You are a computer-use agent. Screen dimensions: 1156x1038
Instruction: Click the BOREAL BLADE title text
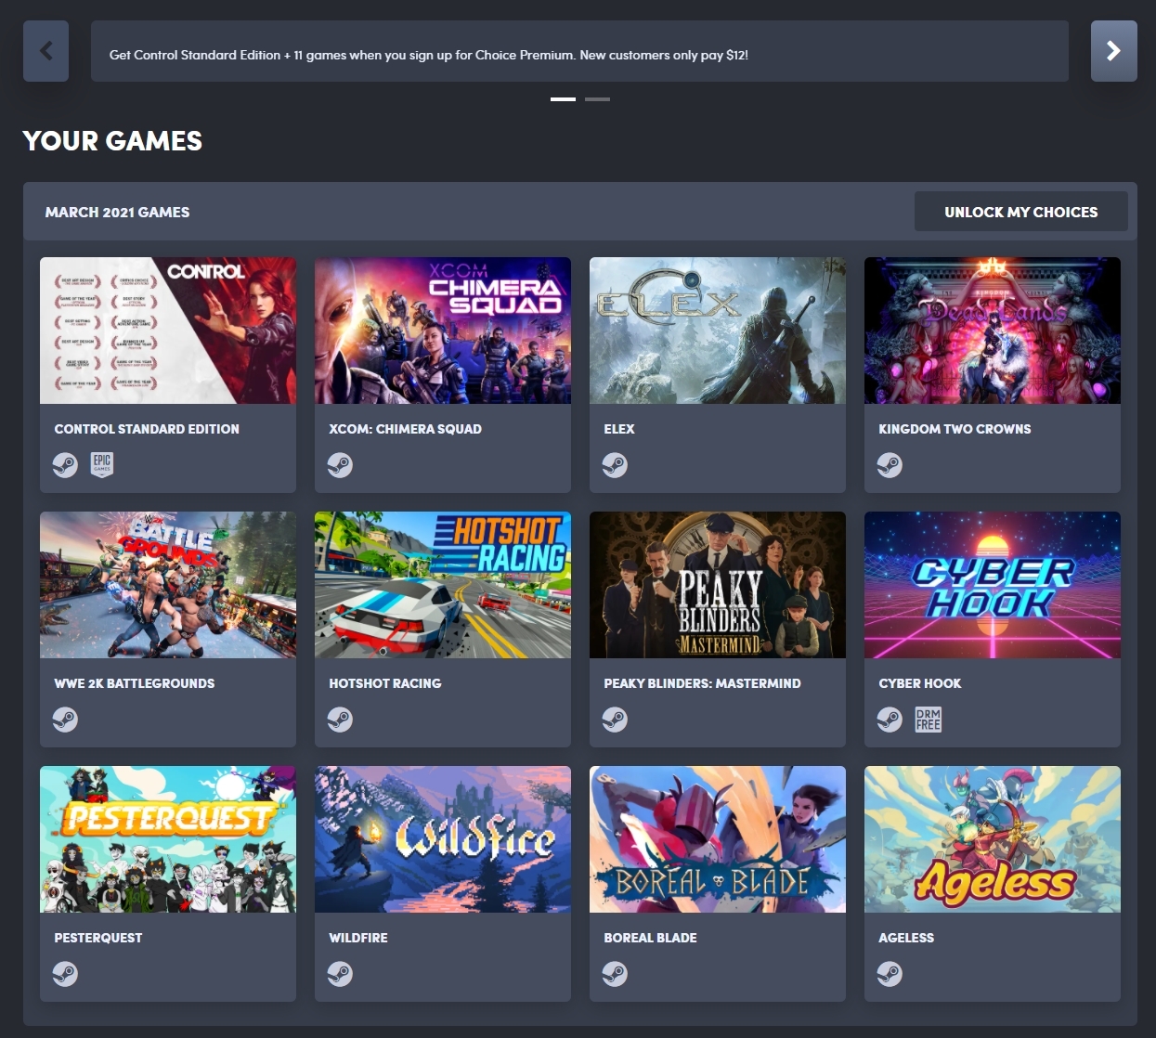(650, 938)
